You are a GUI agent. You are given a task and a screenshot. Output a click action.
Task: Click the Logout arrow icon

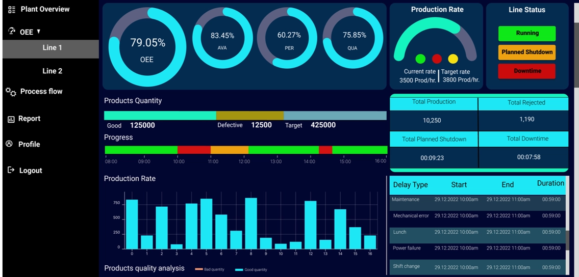(11, 170)
